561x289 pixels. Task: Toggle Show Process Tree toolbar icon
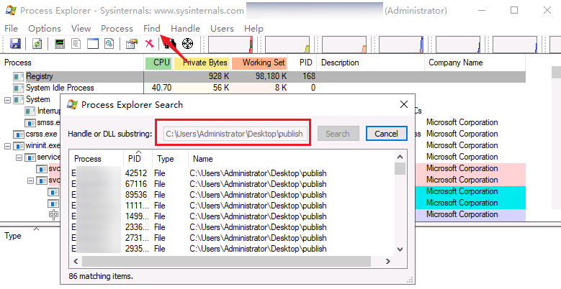76,44
